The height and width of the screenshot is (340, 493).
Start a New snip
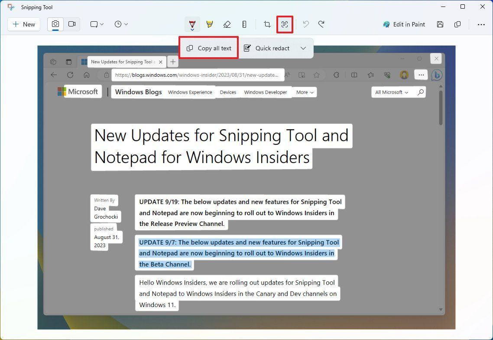(x=23, y=24)
